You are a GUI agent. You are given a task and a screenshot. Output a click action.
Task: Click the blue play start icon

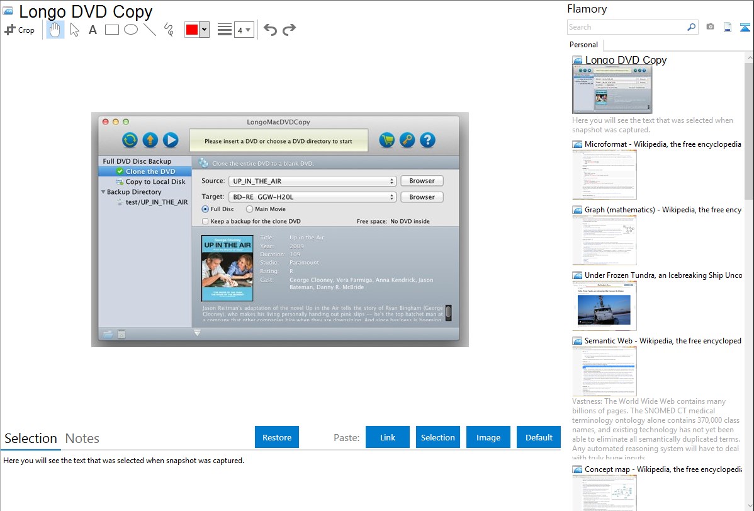170,140
